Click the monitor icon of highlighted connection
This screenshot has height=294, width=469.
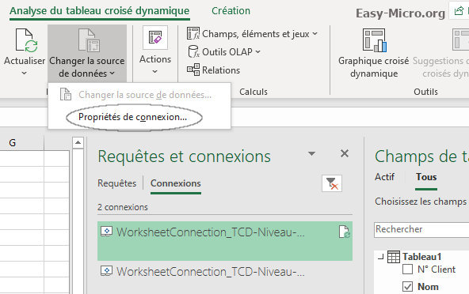106,232
